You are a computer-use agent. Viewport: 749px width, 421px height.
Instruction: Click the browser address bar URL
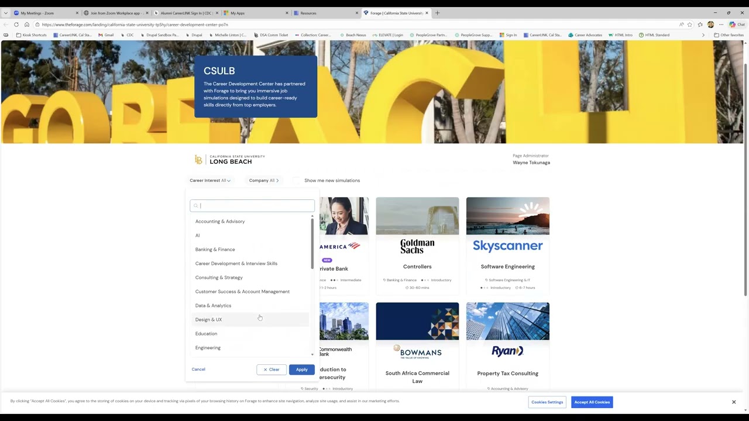[x=135, y=25]
